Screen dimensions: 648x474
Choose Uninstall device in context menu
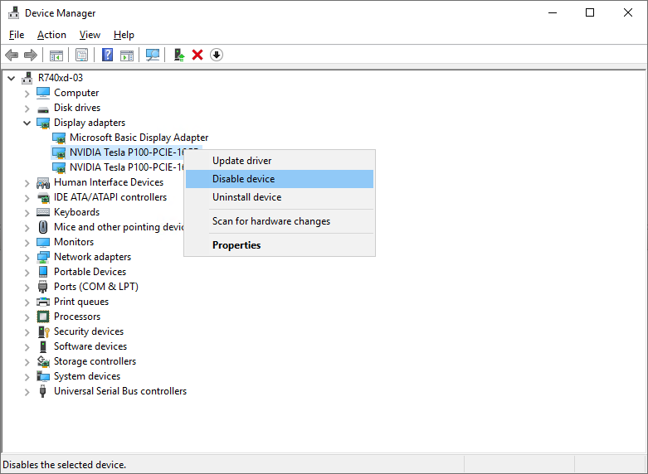(246, 197)
